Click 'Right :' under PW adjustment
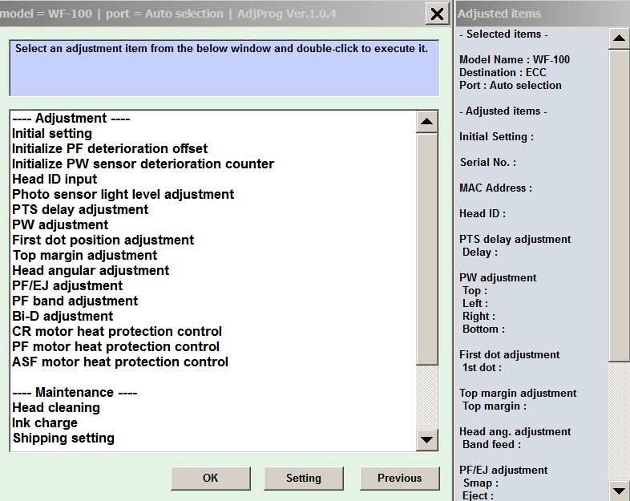This screenshot has width=630, height=501. click(x=479, y=317)
